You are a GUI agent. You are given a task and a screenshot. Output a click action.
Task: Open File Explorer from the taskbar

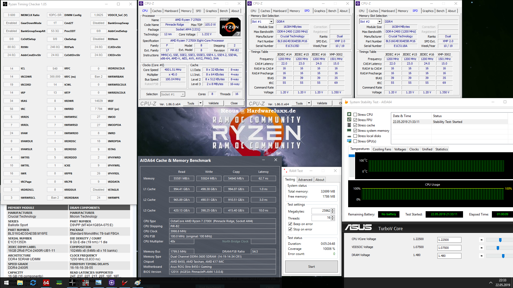tap(20, 283)
